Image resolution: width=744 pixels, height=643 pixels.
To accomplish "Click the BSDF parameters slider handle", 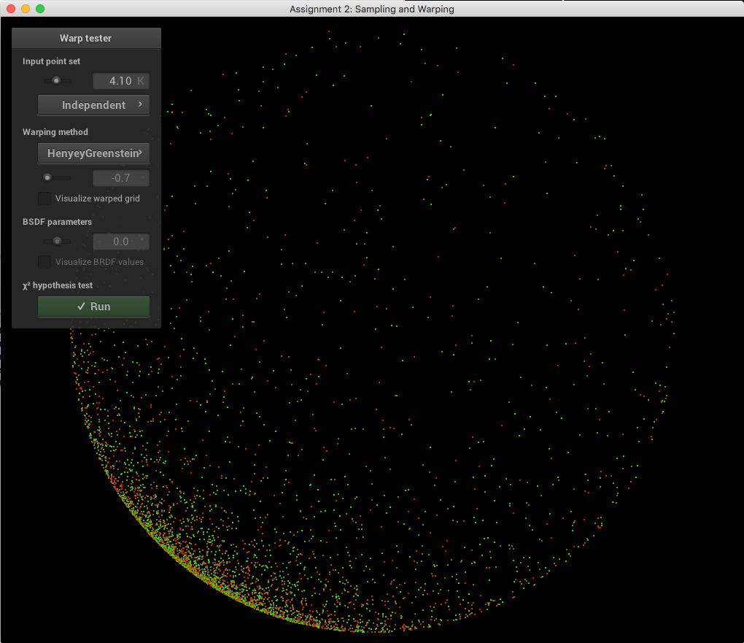I will click(x=57, y=242).
